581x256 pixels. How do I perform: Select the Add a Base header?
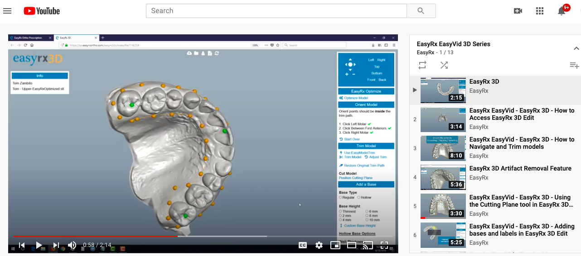pyautogui.click(x=366, y=185)
